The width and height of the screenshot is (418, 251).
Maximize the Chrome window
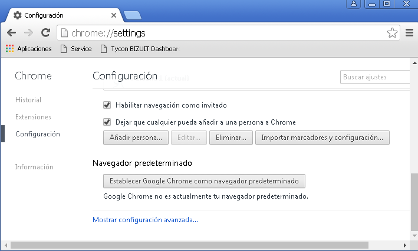387,4
